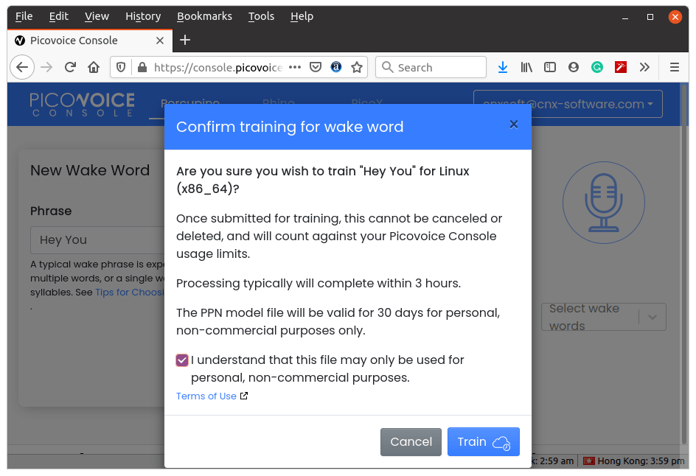Open the View menu

(97, 16)
